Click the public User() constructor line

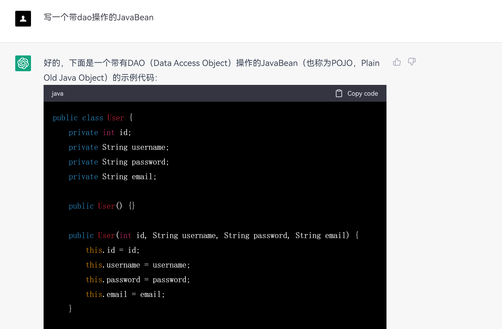click(x=101, y=206)
